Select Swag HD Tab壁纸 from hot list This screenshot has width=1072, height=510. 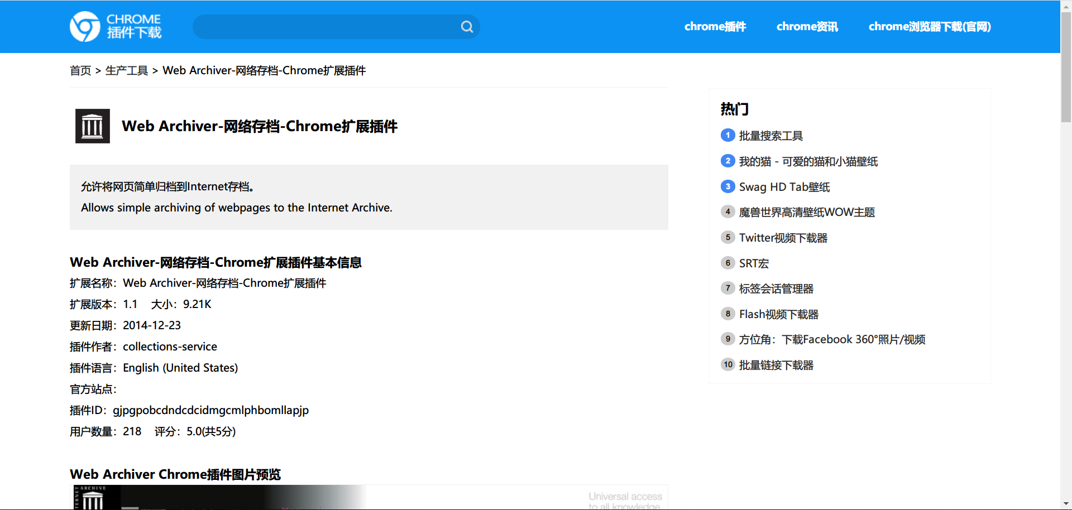(784, 187)
